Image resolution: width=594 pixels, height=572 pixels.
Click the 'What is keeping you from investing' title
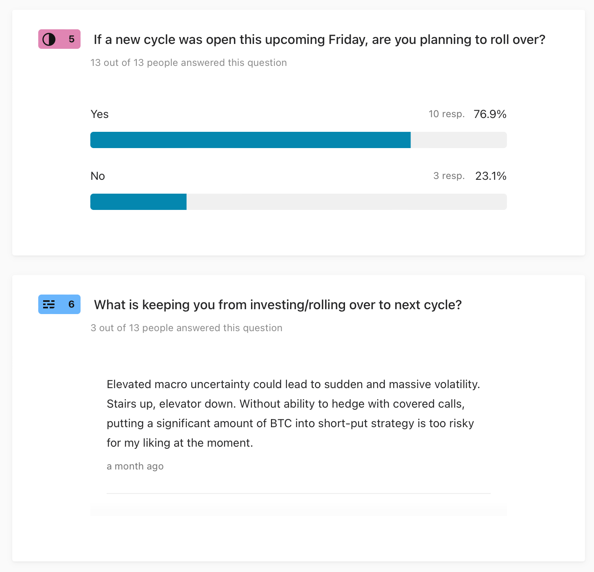click(x=278, y=305)
